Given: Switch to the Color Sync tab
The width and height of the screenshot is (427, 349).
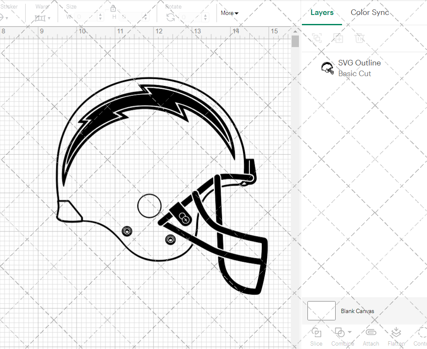Looking at the screenshot, I should pyautogui.click(x=370, y=12).
